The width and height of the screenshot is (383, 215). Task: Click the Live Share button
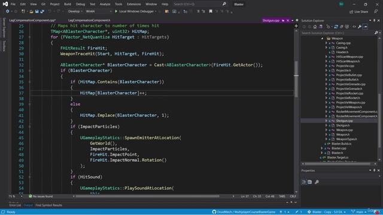pyautogui.click(x=358, y=11)
